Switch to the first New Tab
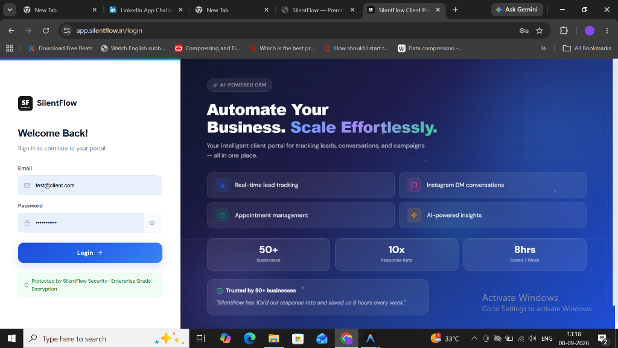The image size is (618, 348). [59, 10]
